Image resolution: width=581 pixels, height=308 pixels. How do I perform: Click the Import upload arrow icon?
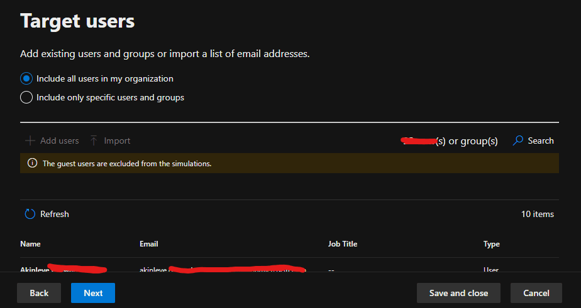tap(94, 141)
